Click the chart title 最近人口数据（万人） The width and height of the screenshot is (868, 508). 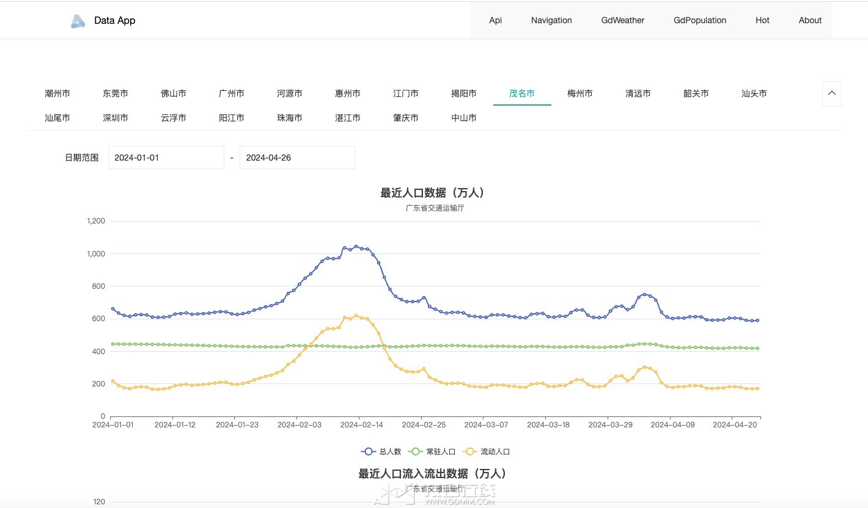[434, 193]
